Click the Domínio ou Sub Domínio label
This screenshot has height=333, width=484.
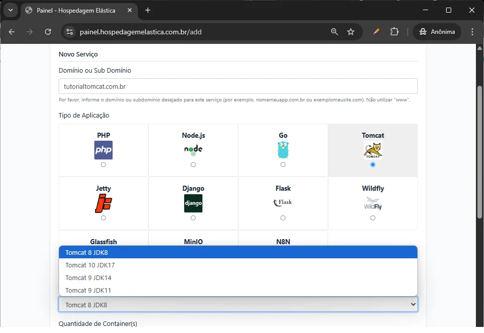(x=95, y=70)
